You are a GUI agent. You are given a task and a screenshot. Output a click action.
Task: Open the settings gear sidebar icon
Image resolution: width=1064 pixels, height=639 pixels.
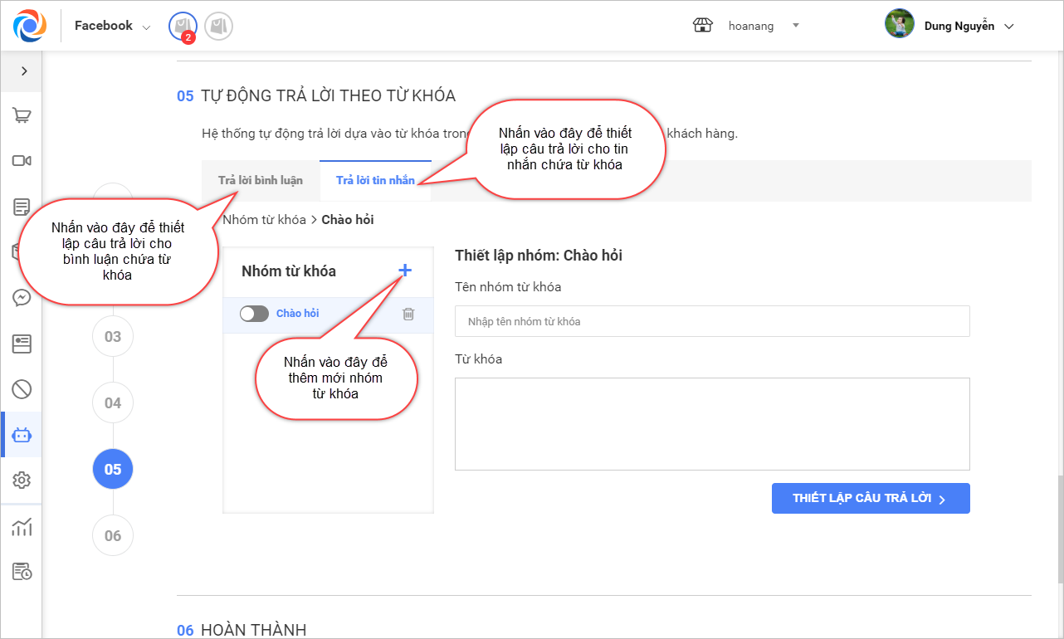(x=22, y=480)
